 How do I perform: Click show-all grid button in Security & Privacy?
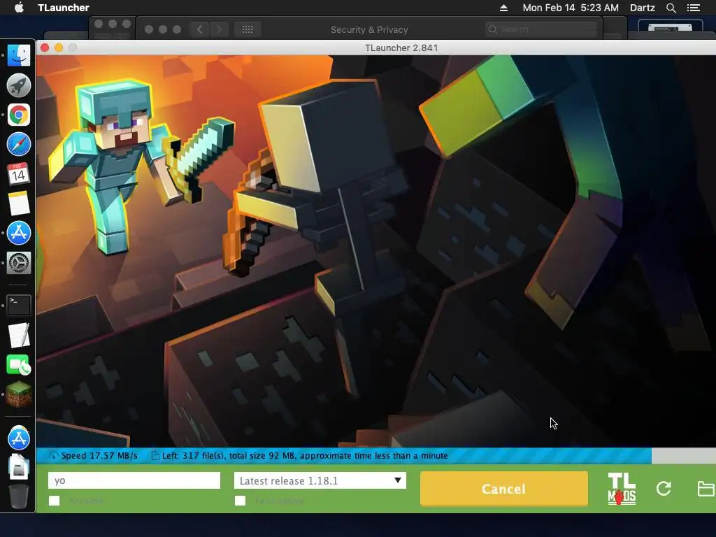click(x=248, y=29)
